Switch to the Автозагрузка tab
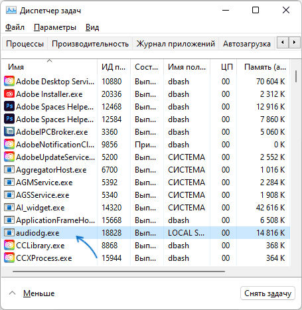Image resolution: width=302 pixels, height=310 pixels. 247,44
